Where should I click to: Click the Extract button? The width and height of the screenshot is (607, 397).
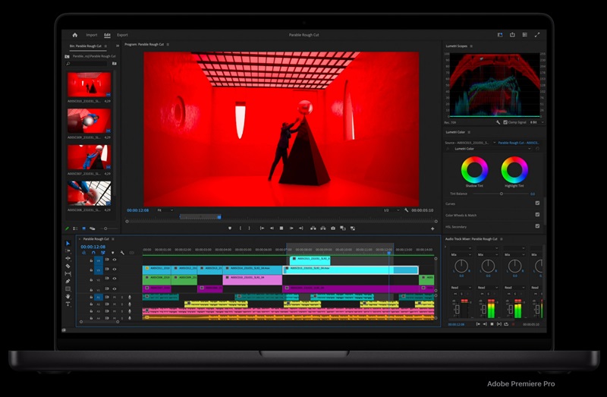click(323, 228)
